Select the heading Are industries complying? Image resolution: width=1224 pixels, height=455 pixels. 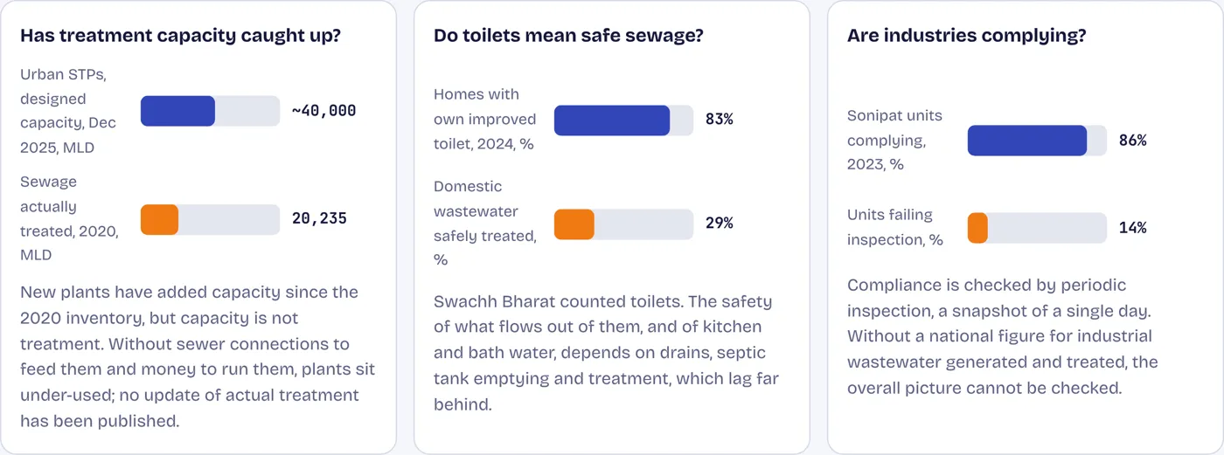967,37
